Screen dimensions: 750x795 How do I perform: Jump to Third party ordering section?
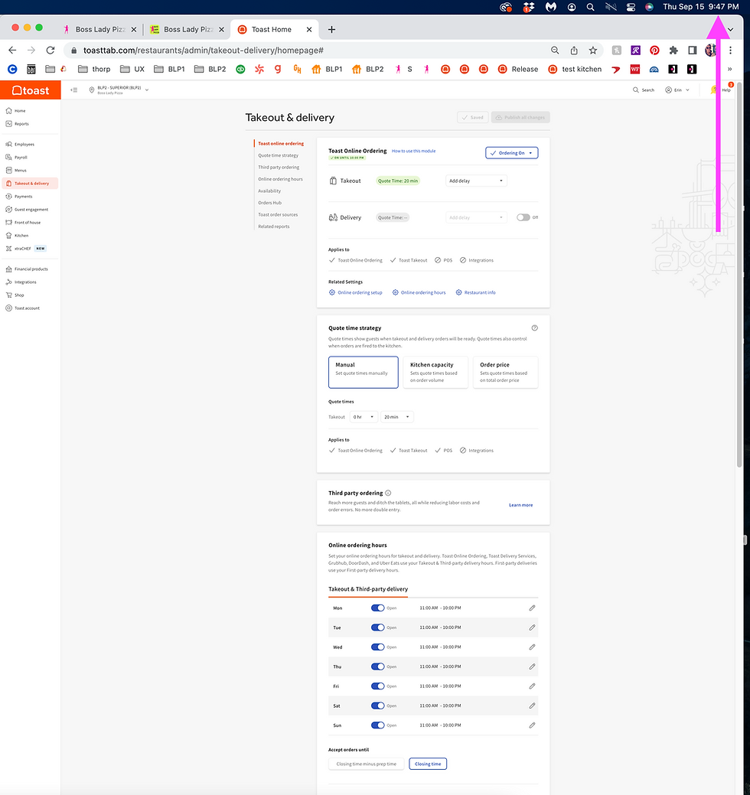click(x=279, y=168)
